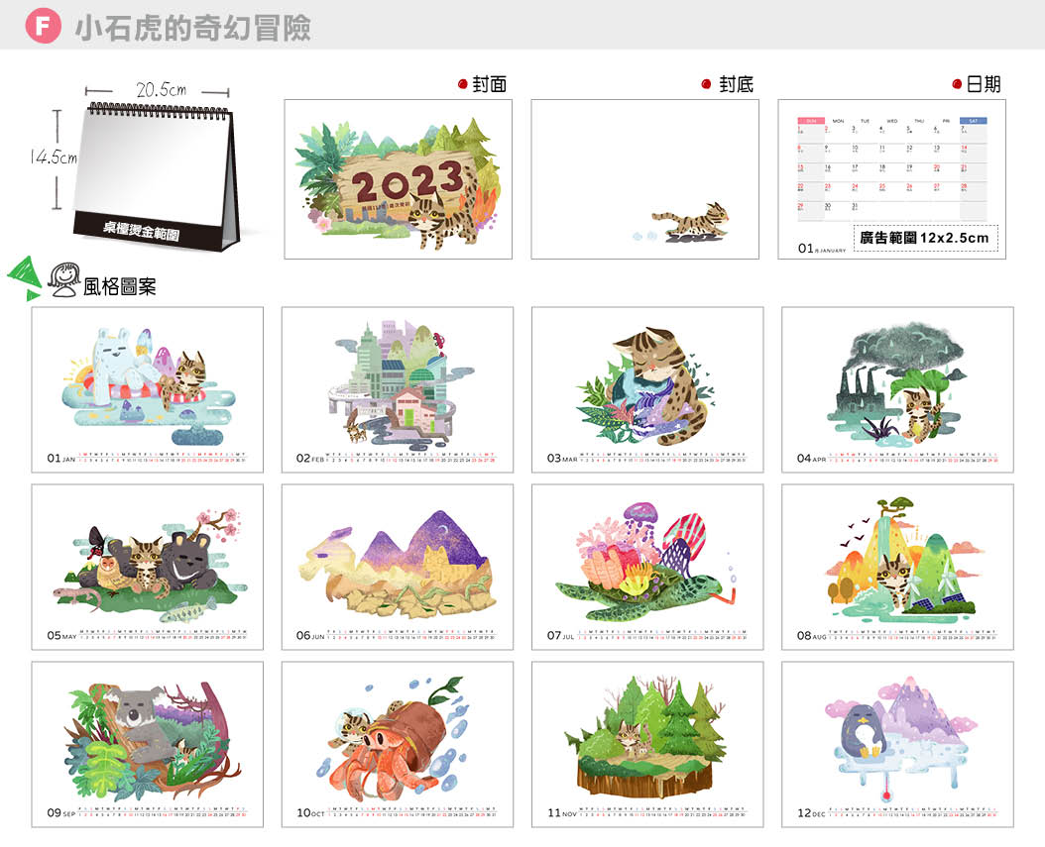Click the 廣告範圍 12x2.5cm dashed box

tap(925, 238)
